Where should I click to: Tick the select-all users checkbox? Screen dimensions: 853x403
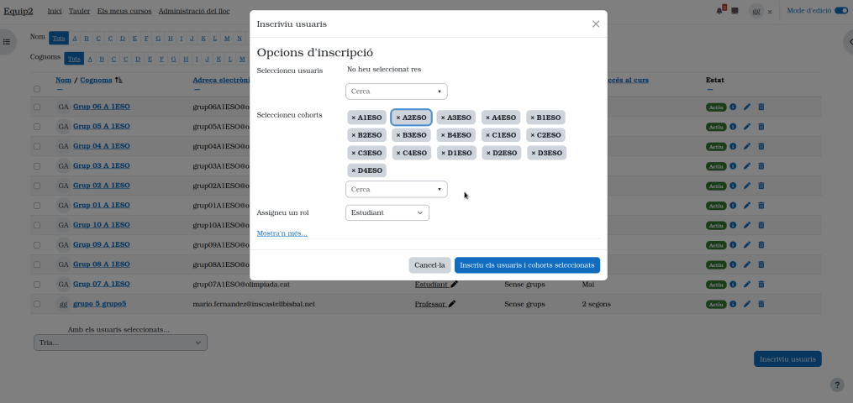[x=37, y=89]
